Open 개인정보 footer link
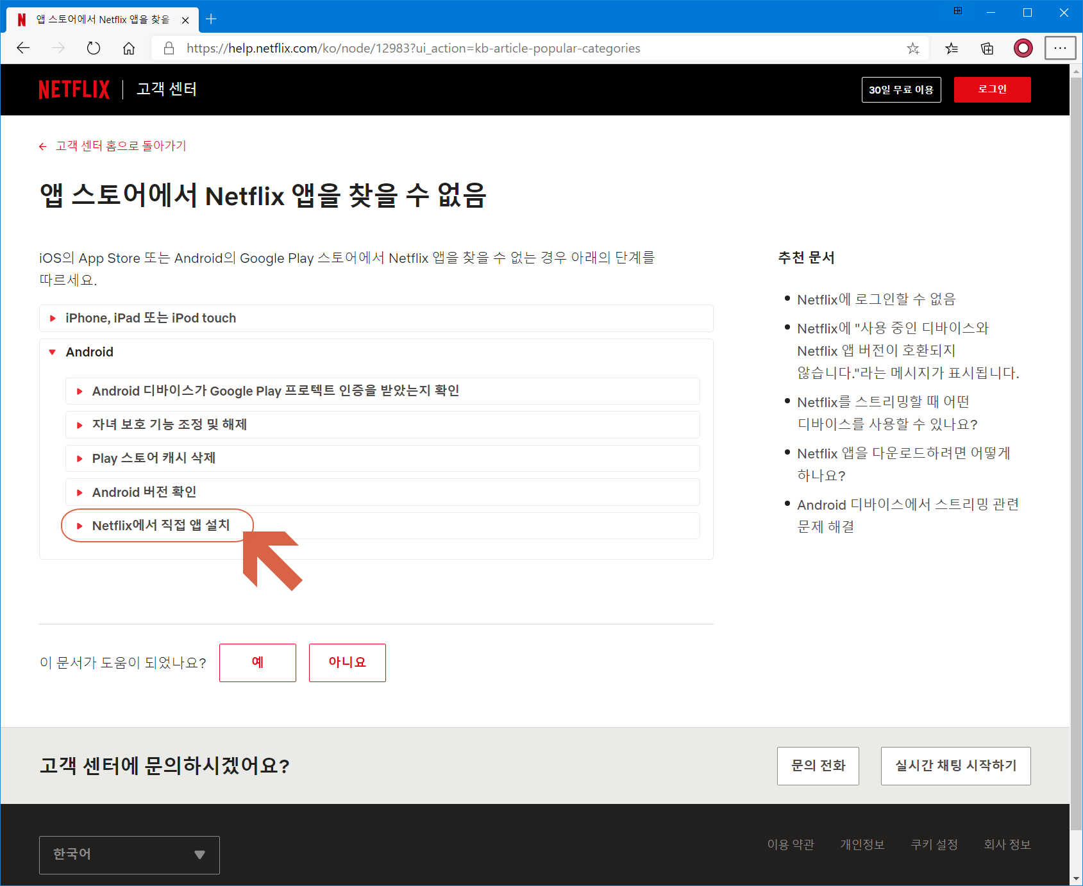 [862, 845]
